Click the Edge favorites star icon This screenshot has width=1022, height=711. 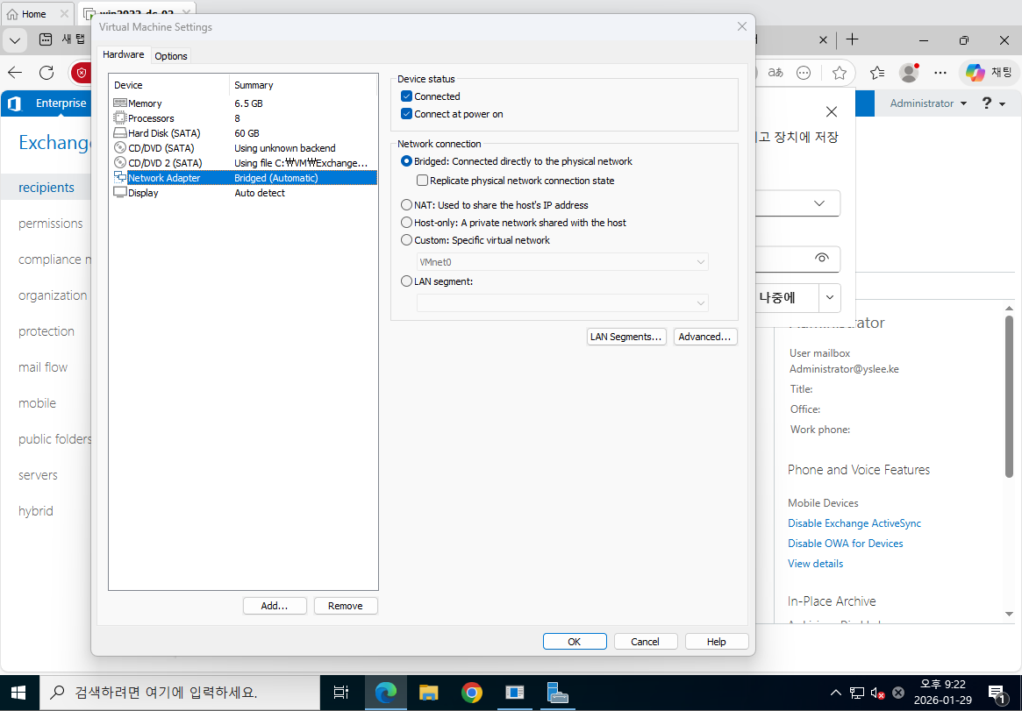840,72
